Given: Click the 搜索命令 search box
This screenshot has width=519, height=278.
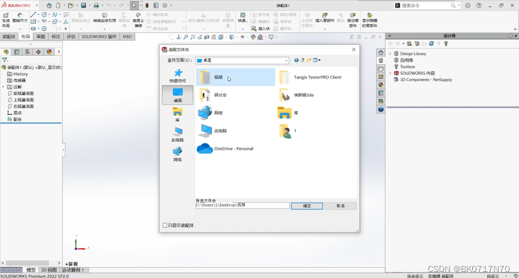Looking at the screenshot, I should (x=427, y=5).
